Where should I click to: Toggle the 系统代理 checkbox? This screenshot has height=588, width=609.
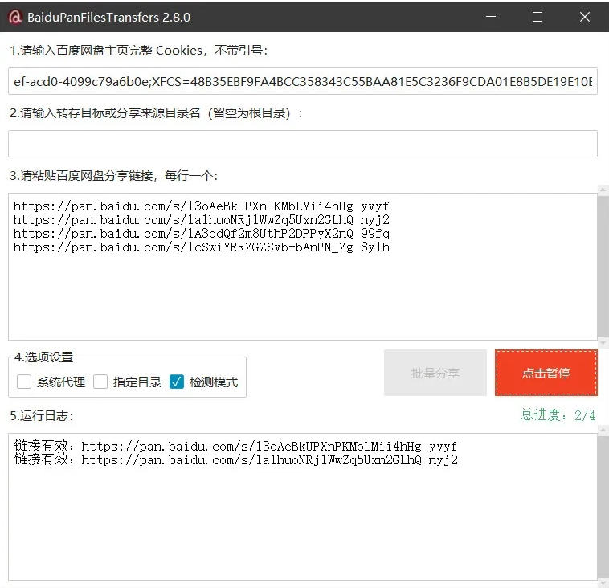click(24, 382)
